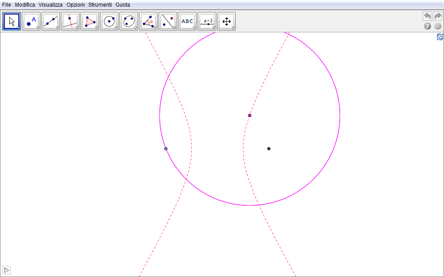Open the Strumenti menu

click(100, 5)
